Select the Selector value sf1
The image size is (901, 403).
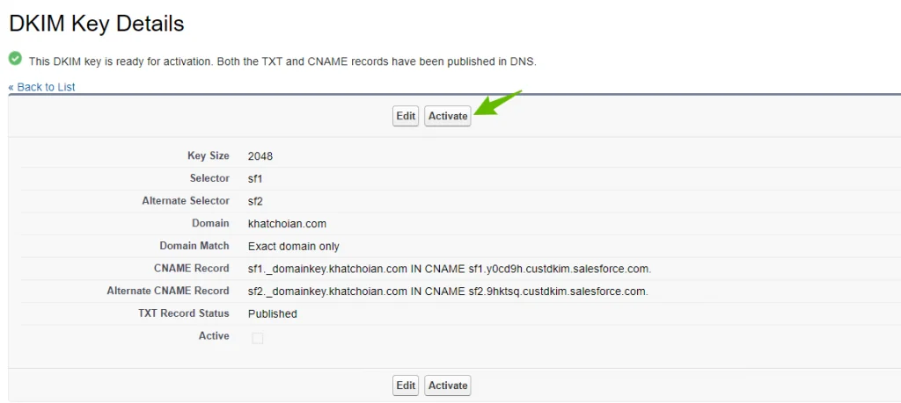(255, 179)
